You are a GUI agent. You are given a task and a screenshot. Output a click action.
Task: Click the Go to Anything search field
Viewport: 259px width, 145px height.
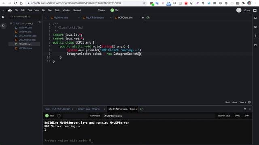click(x=25, y=17)
